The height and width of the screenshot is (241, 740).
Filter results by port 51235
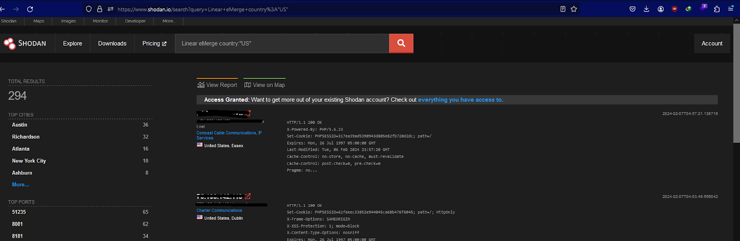19,212
